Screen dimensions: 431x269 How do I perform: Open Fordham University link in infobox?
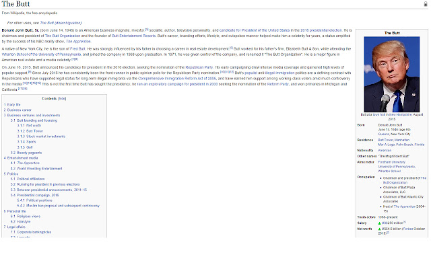coord(391,163)
